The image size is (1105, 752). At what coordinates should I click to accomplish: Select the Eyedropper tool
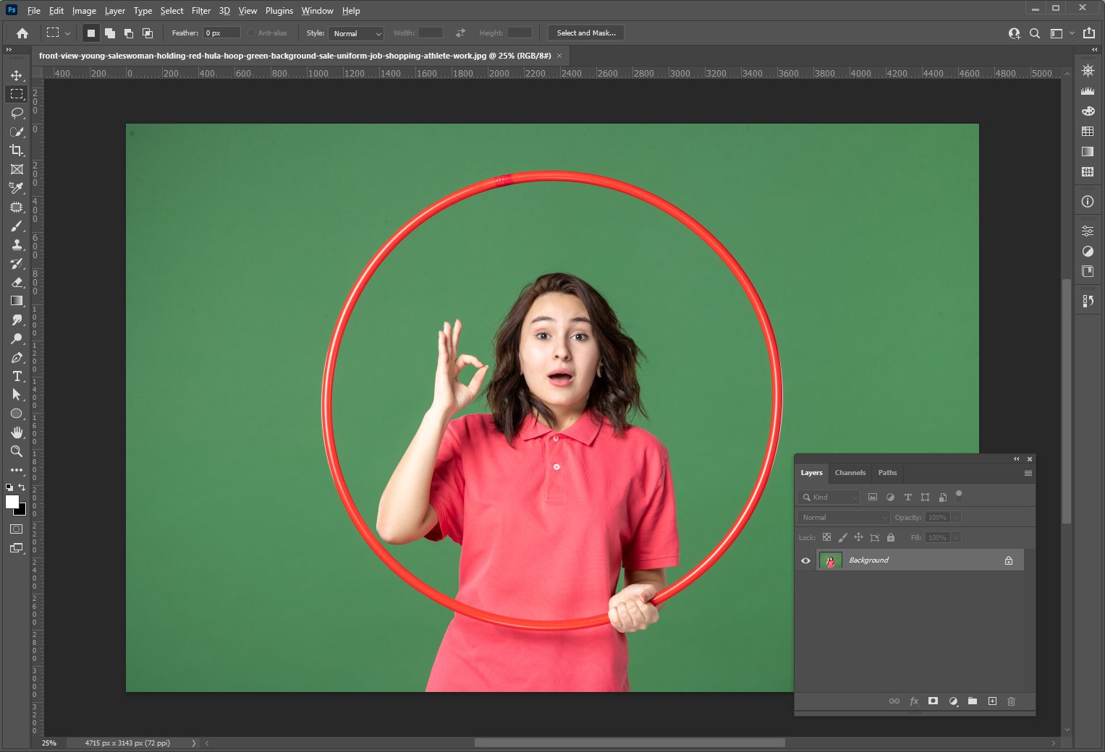point(17,188)
